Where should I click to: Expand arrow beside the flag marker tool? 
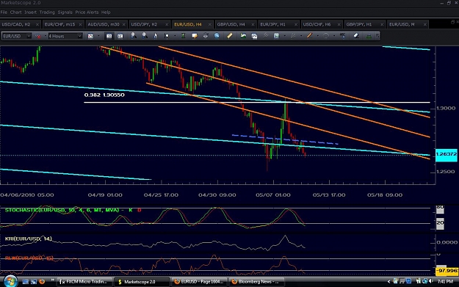pyautogui.click(x=175, y=36)
